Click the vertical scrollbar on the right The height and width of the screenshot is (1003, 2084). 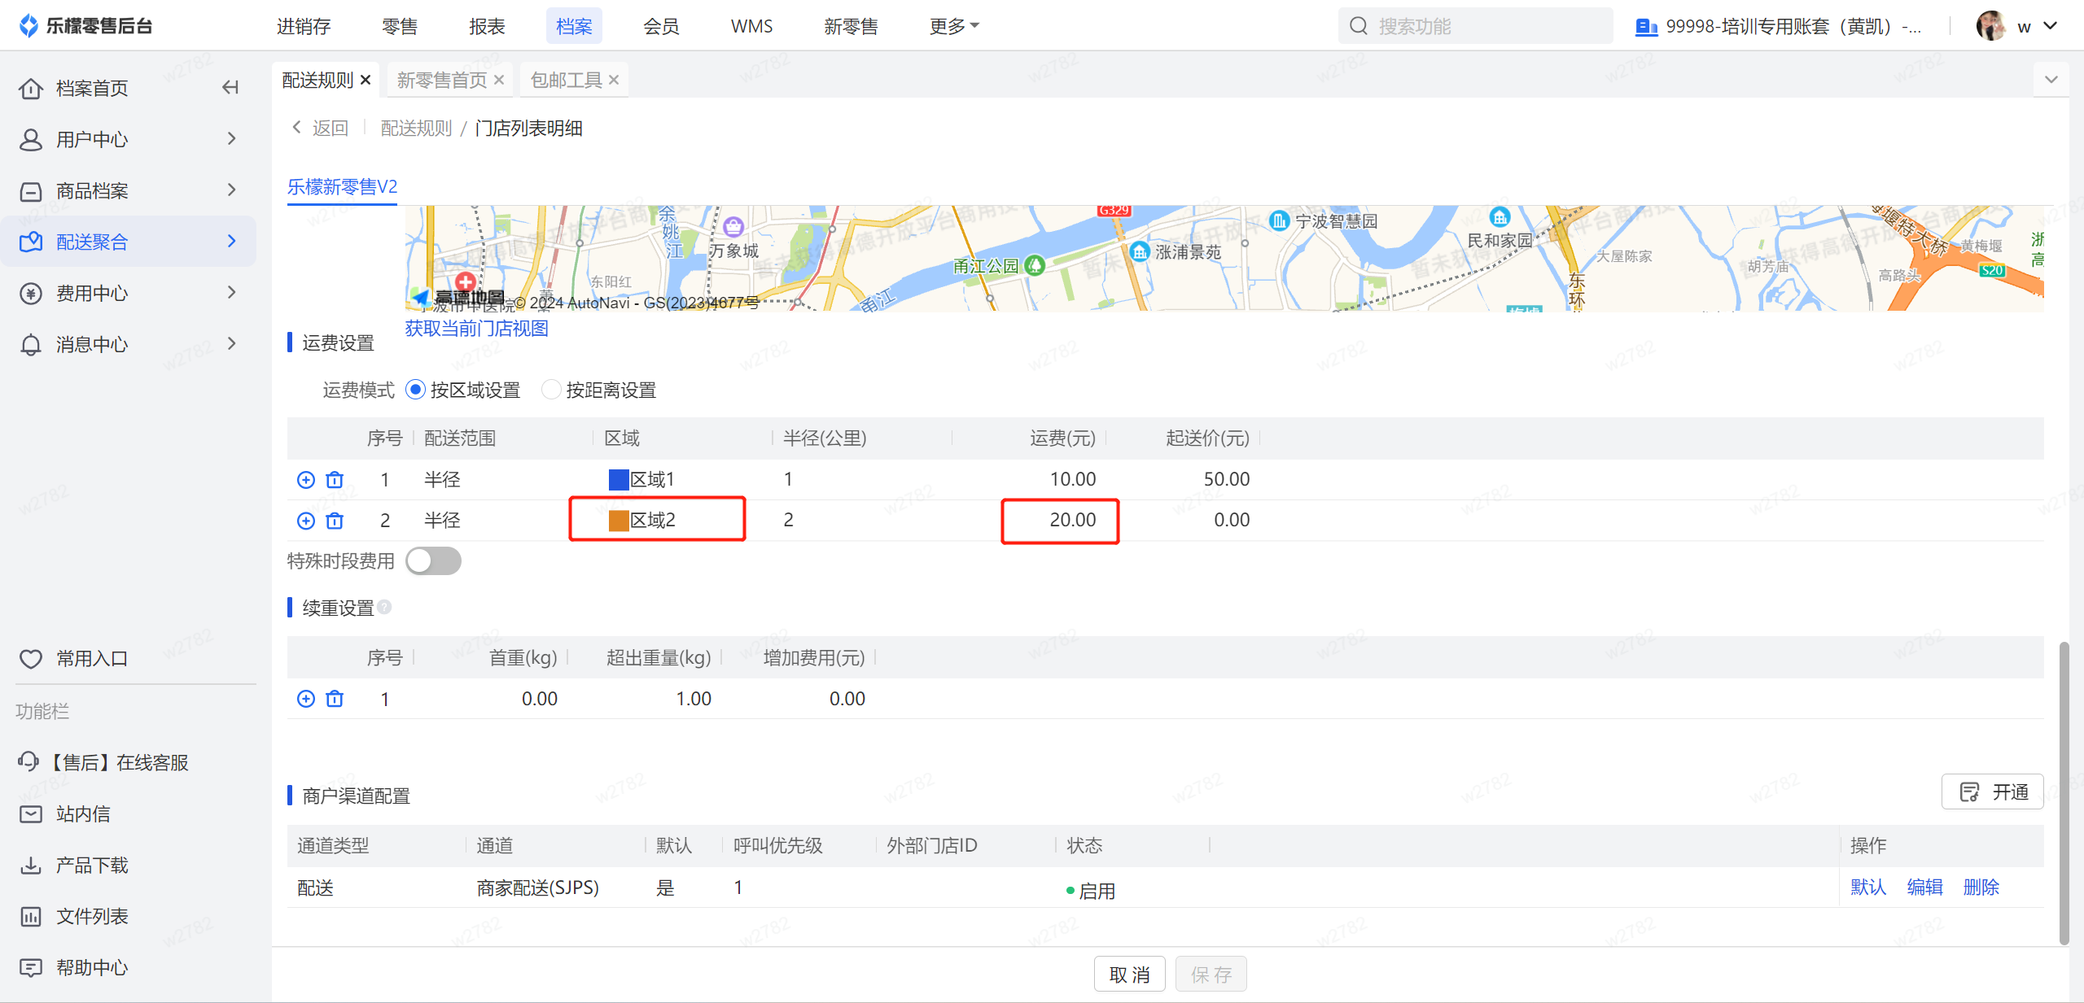click(2064, 793)
